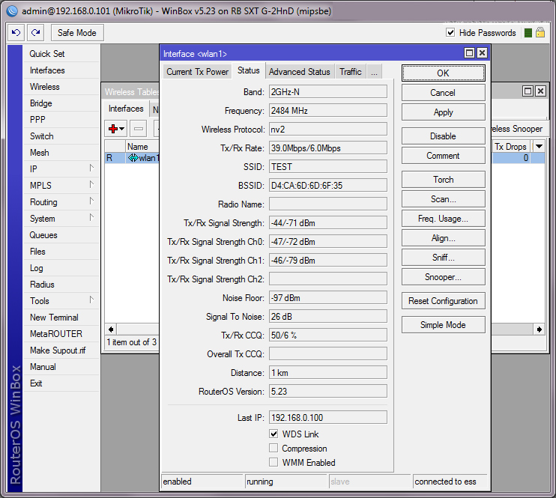Close the Wireless Tables window
This screenshot has height=498, width=556.
[x=540, y=91]
